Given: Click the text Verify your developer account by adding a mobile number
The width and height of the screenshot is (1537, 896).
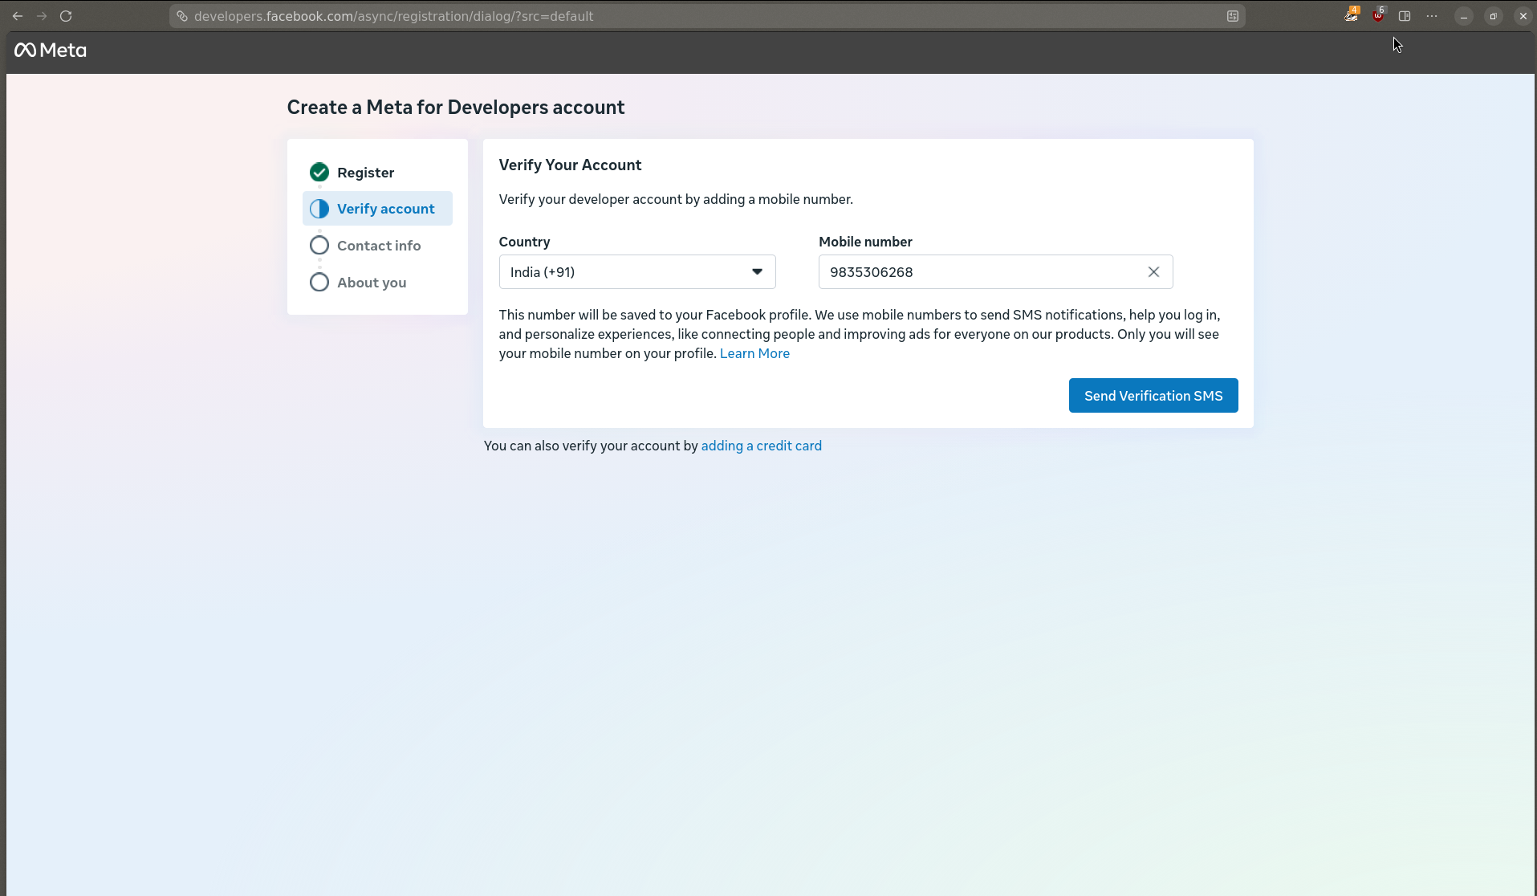Looking at the screenshot, I should (676, 199).
